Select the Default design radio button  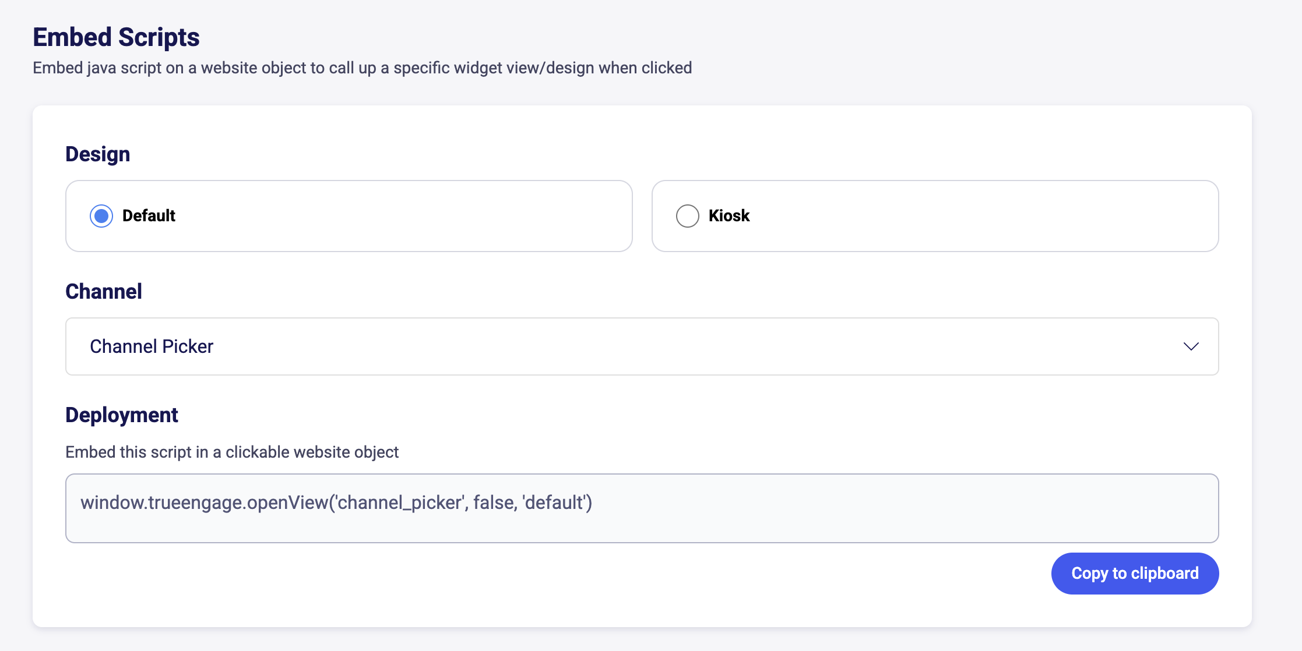(x=101, y=216)
